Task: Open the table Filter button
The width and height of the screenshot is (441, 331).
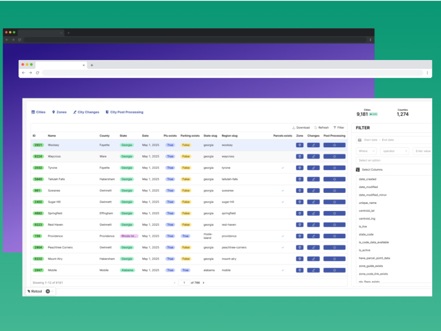Action: tap(339, 128)
